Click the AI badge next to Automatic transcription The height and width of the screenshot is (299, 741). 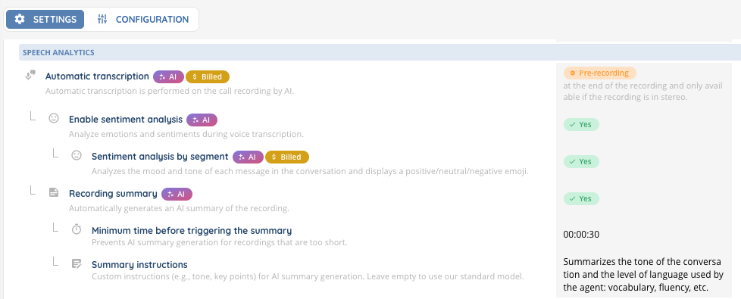[169, 77]
